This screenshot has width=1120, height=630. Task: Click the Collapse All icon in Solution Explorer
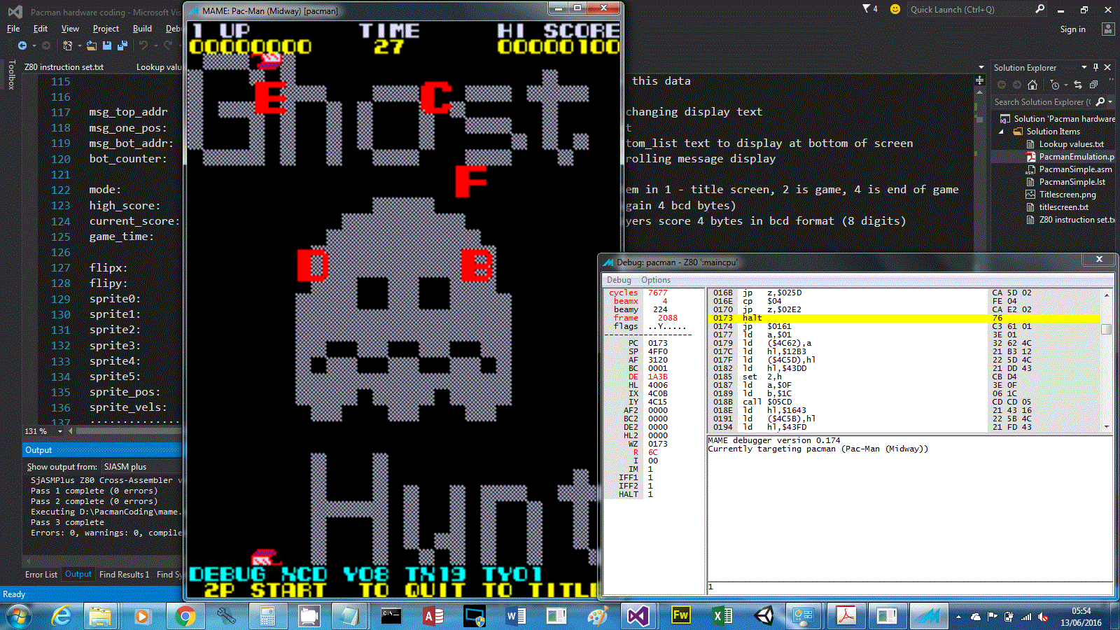click(x=1093, y=85)
